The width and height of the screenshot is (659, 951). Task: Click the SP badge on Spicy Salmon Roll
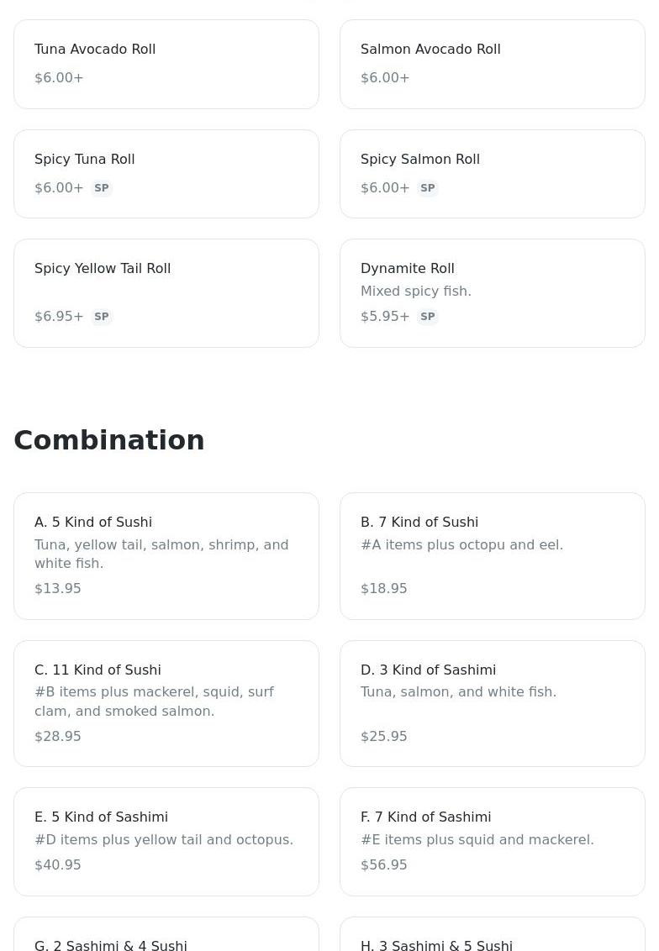pyautogui.click(x=428, y=188)
